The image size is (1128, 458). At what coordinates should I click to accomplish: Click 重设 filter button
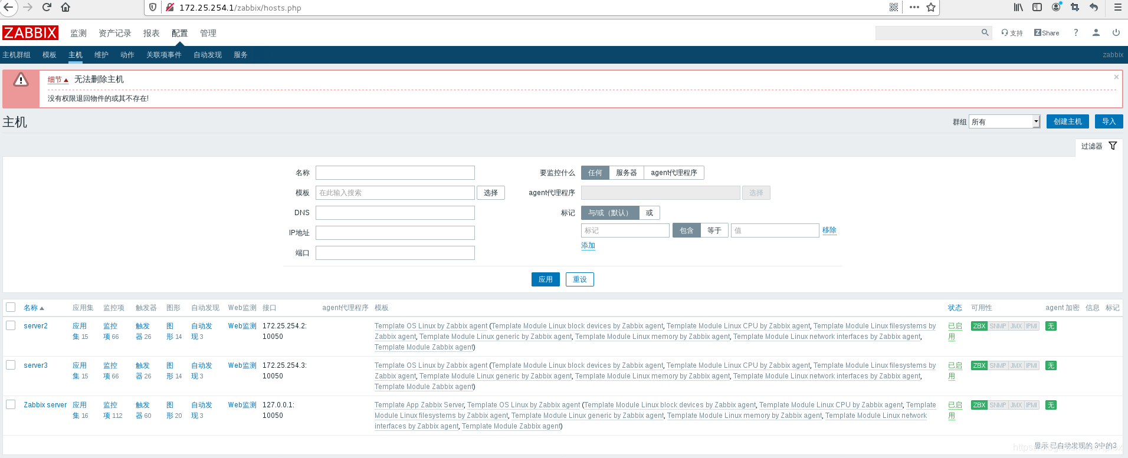pos(579,279)
